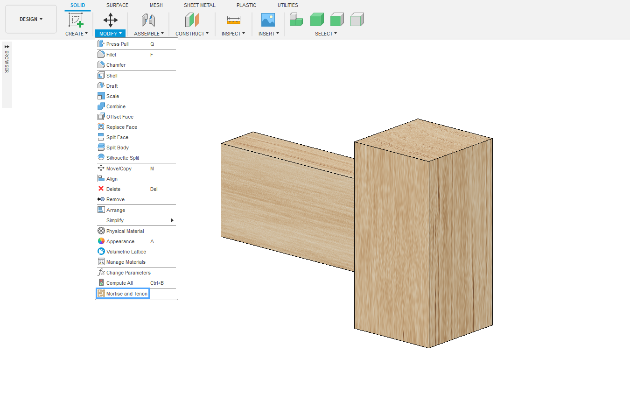The width and height of the screenshot is (630, 401).
Task: Expand the Simplify submenu arrow
Action: 172,220
